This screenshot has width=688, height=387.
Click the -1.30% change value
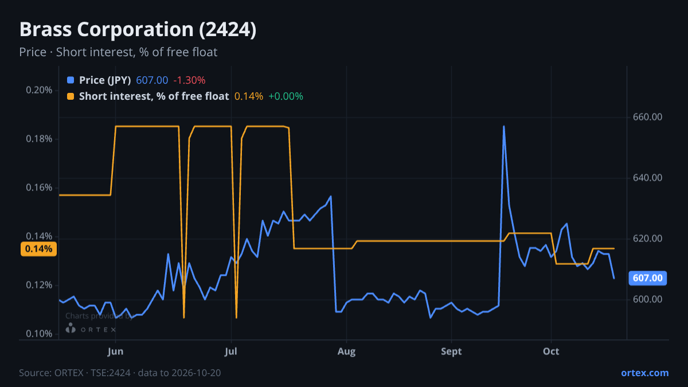pos(189,80)
